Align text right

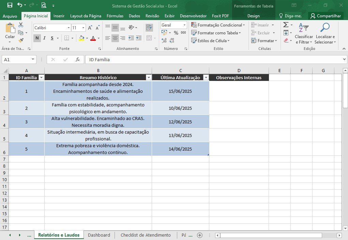pos(122,38)
